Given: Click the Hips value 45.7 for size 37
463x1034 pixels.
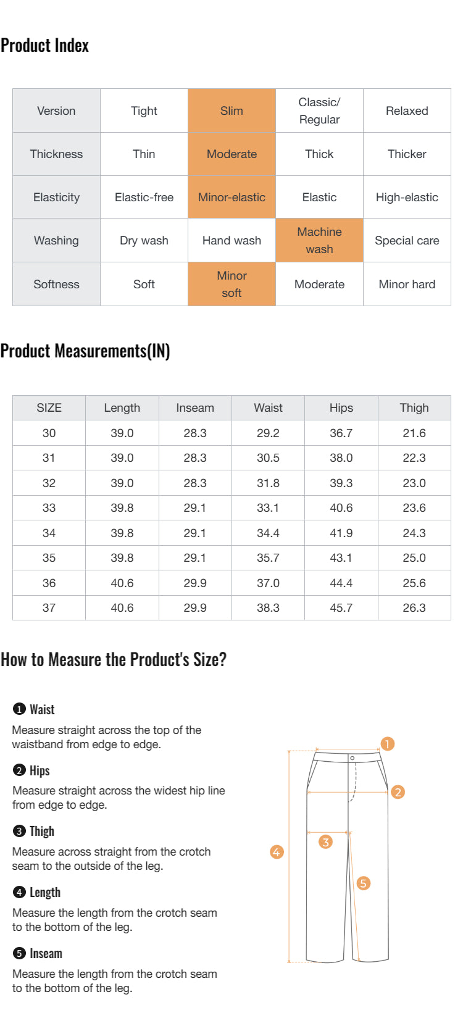Looking at the screenshot, I should [341, 607].
